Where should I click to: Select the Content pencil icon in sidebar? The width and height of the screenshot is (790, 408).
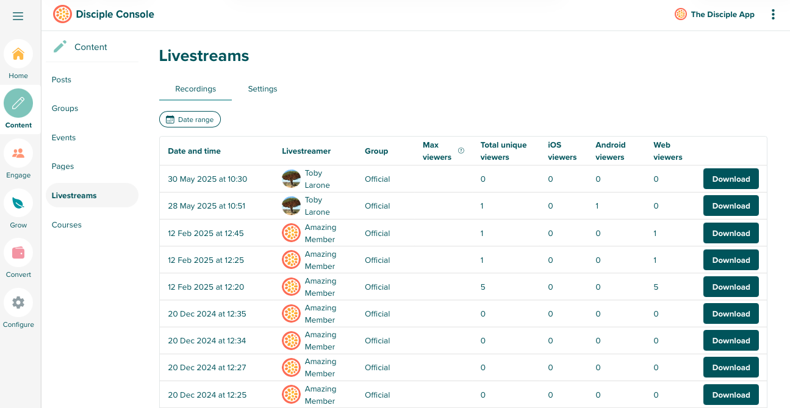coord(18,104)
